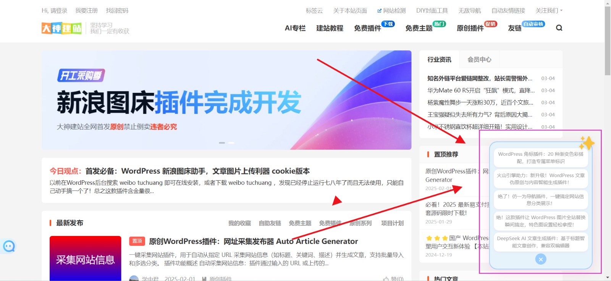Viewport: 611px width, 281px height.
Task: Click the page vertical scrollbar thumb
Action: (x=608, y=40)
